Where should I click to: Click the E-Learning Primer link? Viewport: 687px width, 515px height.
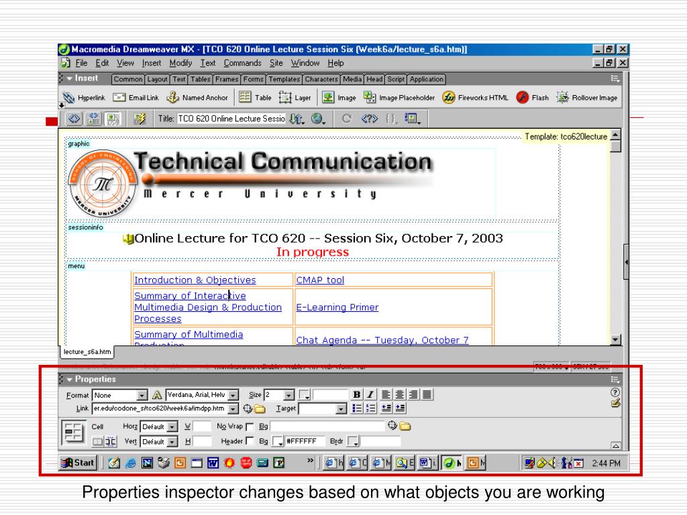337,307
